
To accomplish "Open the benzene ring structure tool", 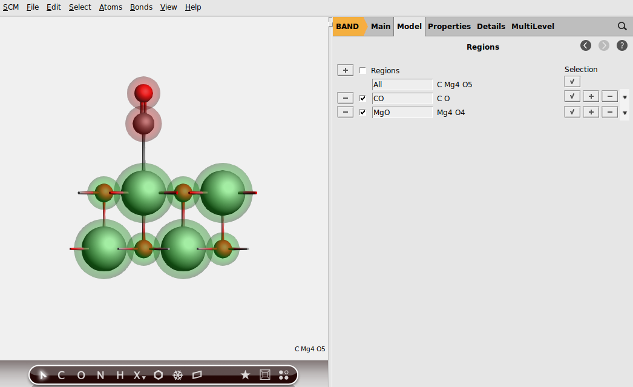I will (158, 375).
